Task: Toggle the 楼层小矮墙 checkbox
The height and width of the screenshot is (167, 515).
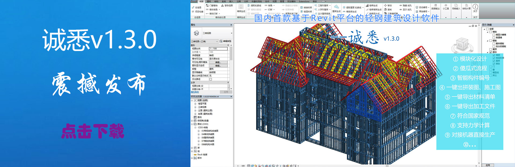Action: pos(494,35)
